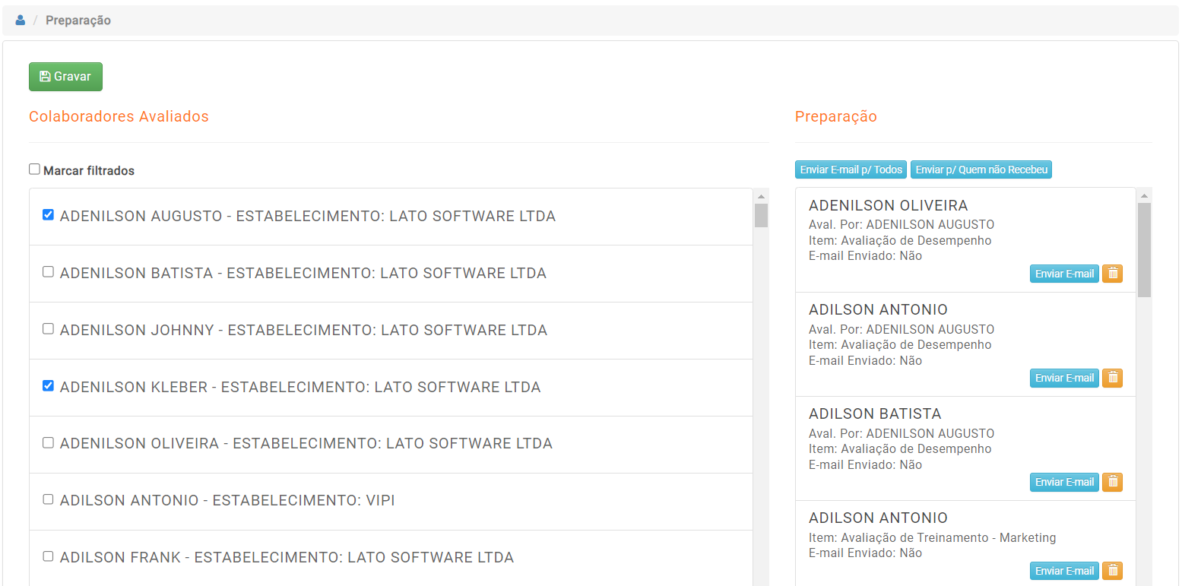Send e-mail for ADENILSON OLIVEIRA entry
Screen dimensions: 1182x586
[x=1064, y=274]
